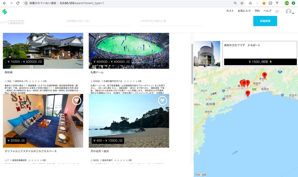Image resolution: width=298 pixels, height=177 pixels.
Task: Click the 高知市浦戸 location text
Action: pos(107,160)
